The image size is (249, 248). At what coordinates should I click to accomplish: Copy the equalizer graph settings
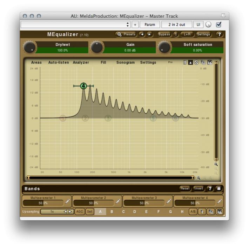point(203,62)
